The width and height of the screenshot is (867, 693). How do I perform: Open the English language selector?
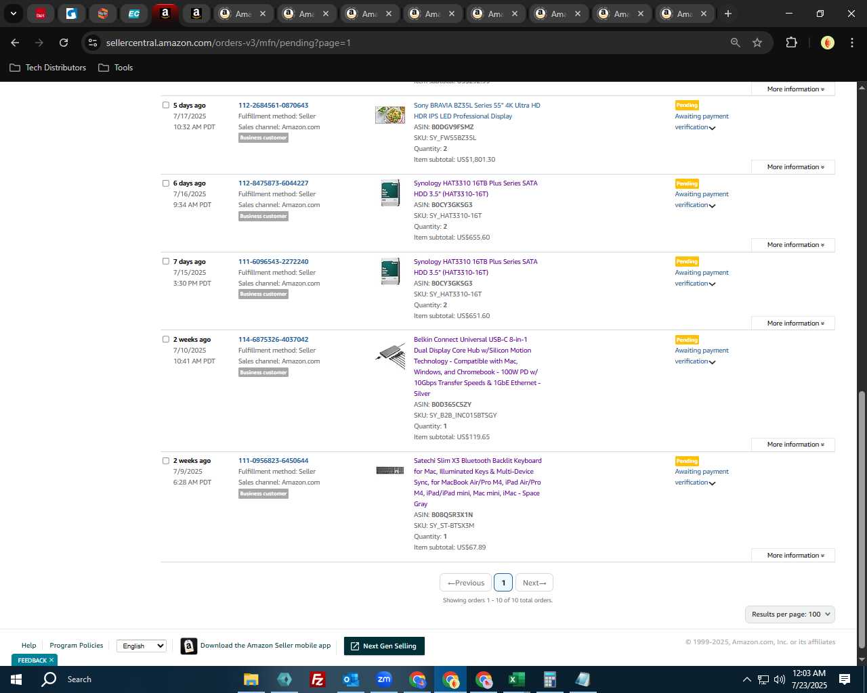pyautogui.click(x=141, y=646)
